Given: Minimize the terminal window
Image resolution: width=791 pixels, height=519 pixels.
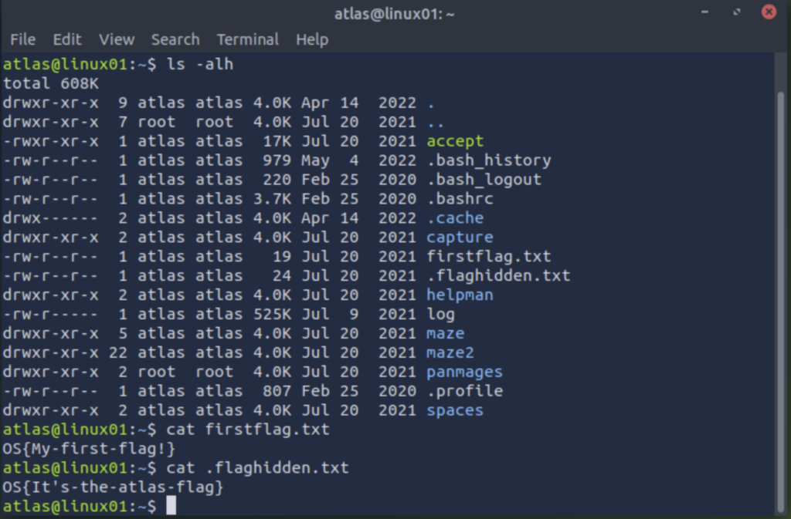Looking at the screenshot, I should coord(704,12).
